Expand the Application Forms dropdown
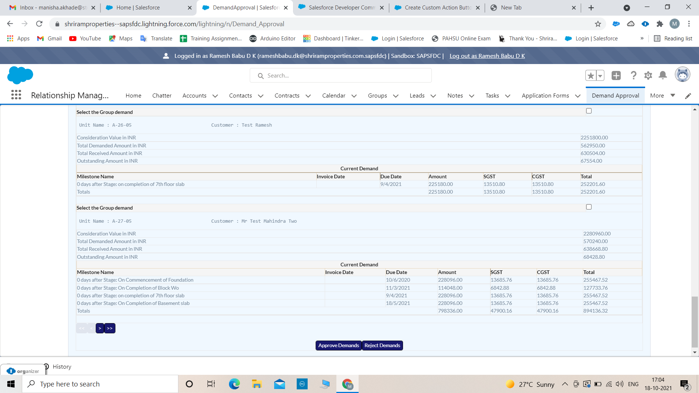The image size is (699, 393). (578, 96)
